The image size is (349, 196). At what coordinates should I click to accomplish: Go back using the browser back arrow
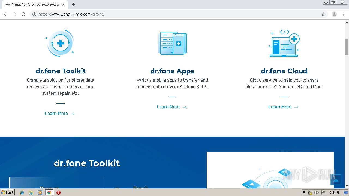coord(6,14)
